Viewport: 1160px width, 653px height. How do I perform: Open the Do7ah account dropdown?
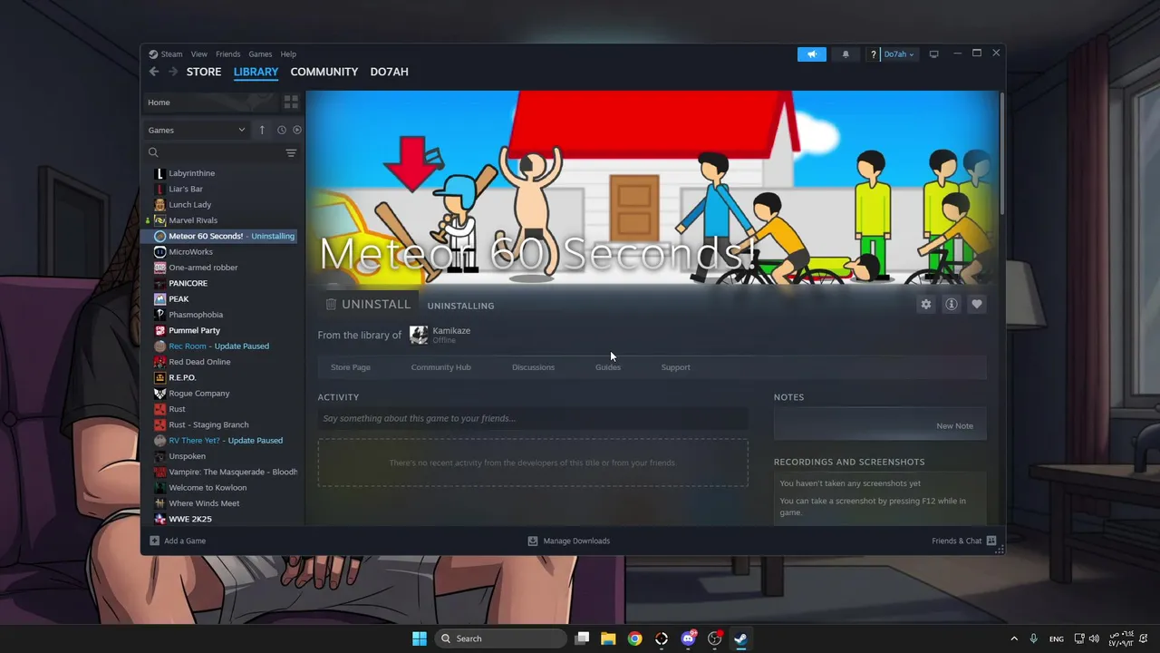click(x=899, y=54)
